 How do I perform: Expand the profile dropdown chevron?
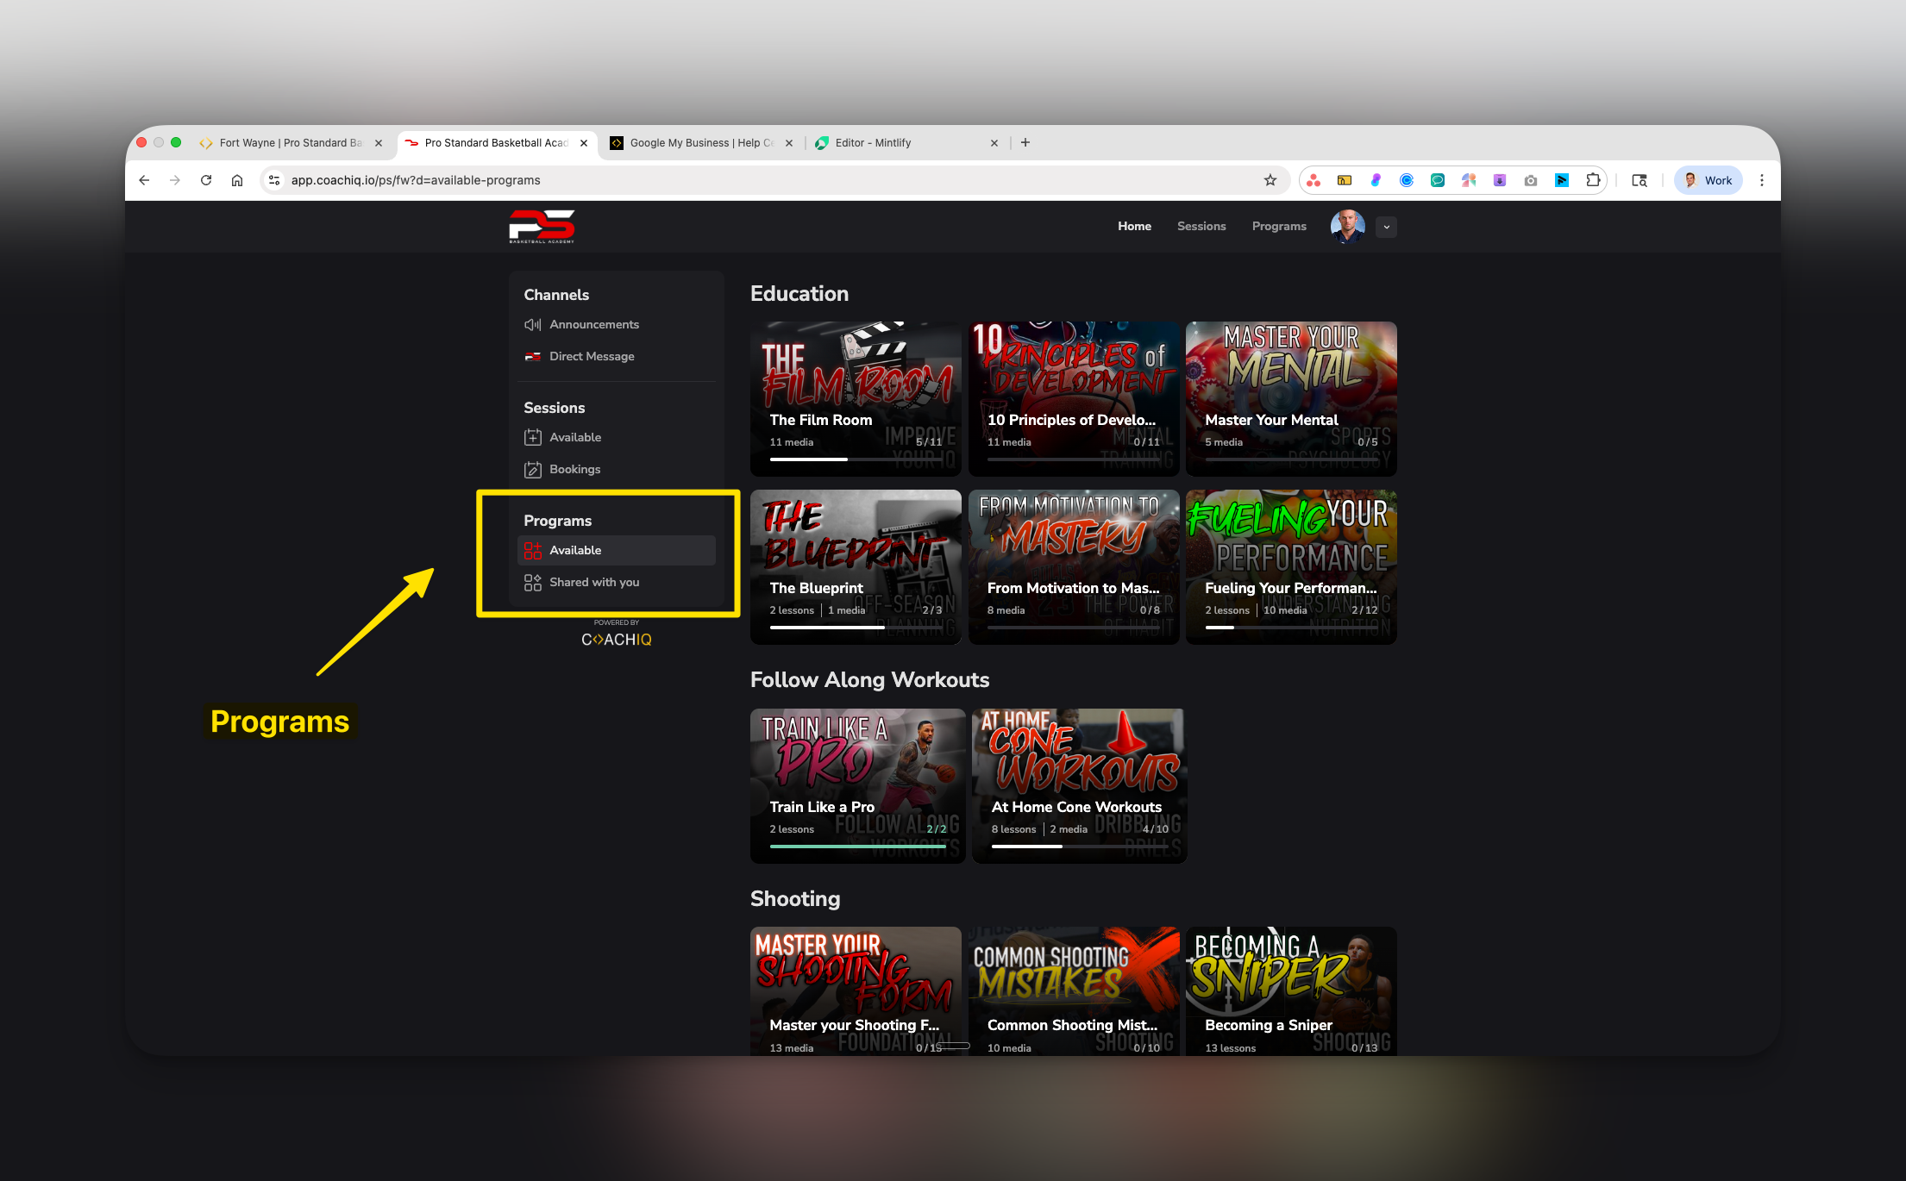tap(1386, 227)
